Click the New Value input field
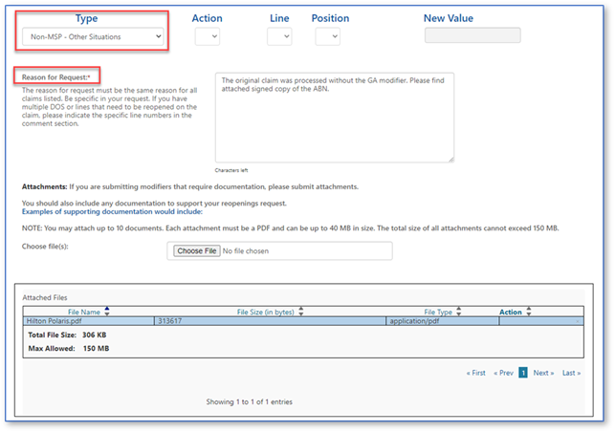This screenshot has height=432, width=615. point(472,35)
